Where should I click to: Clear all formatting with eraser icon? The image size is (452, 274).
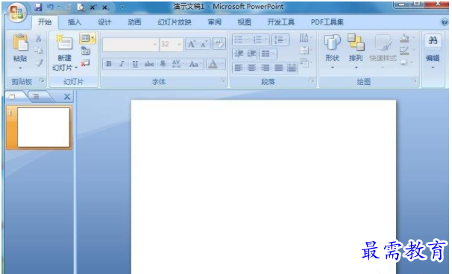point(219,44)
